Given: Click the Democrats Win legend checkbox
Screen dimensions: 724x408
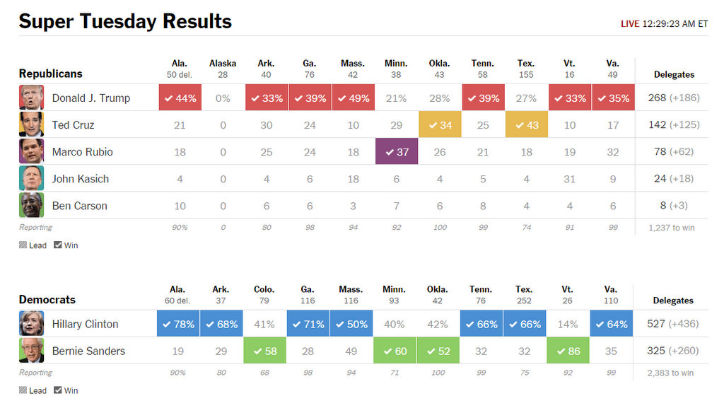Looking at the screenshot, I should tap(58, 390).
